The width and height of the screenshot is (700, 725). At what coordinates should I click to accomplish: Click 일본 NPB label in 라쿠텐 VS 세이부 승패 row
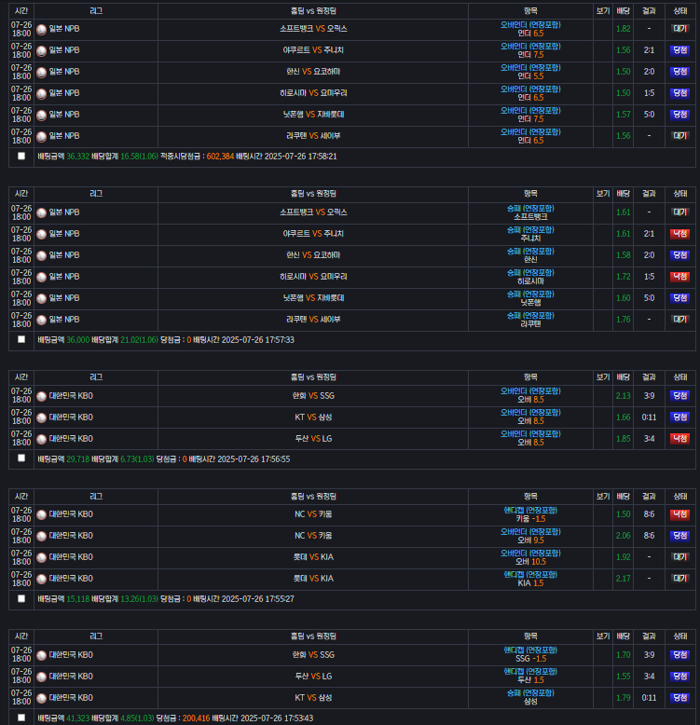tap(64, 320)
